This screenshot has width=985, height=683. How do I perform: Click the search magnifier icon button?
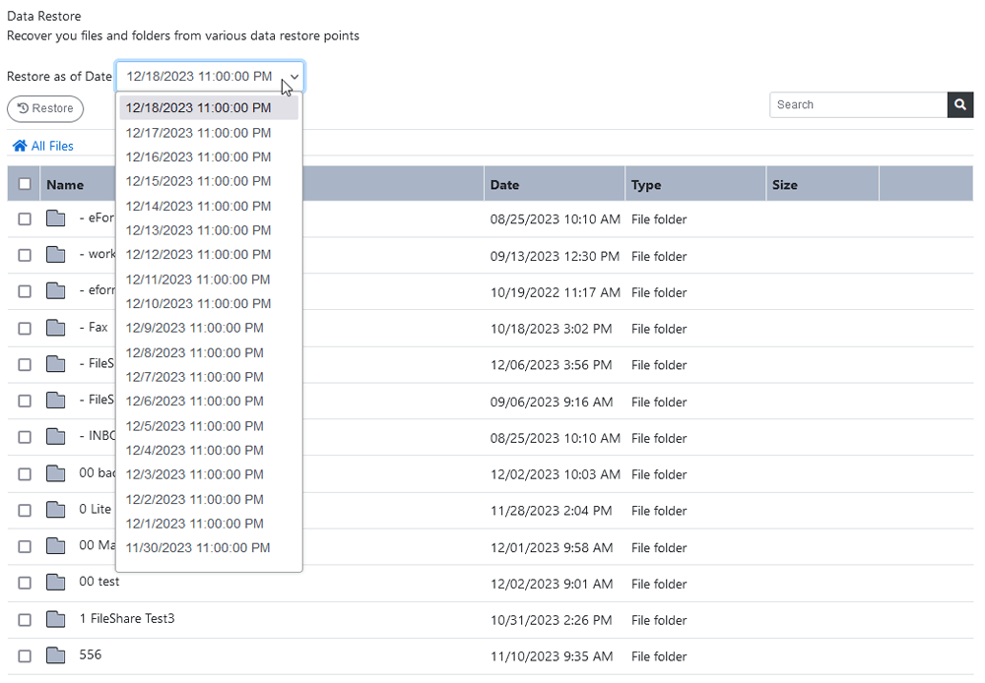point(960,105)
